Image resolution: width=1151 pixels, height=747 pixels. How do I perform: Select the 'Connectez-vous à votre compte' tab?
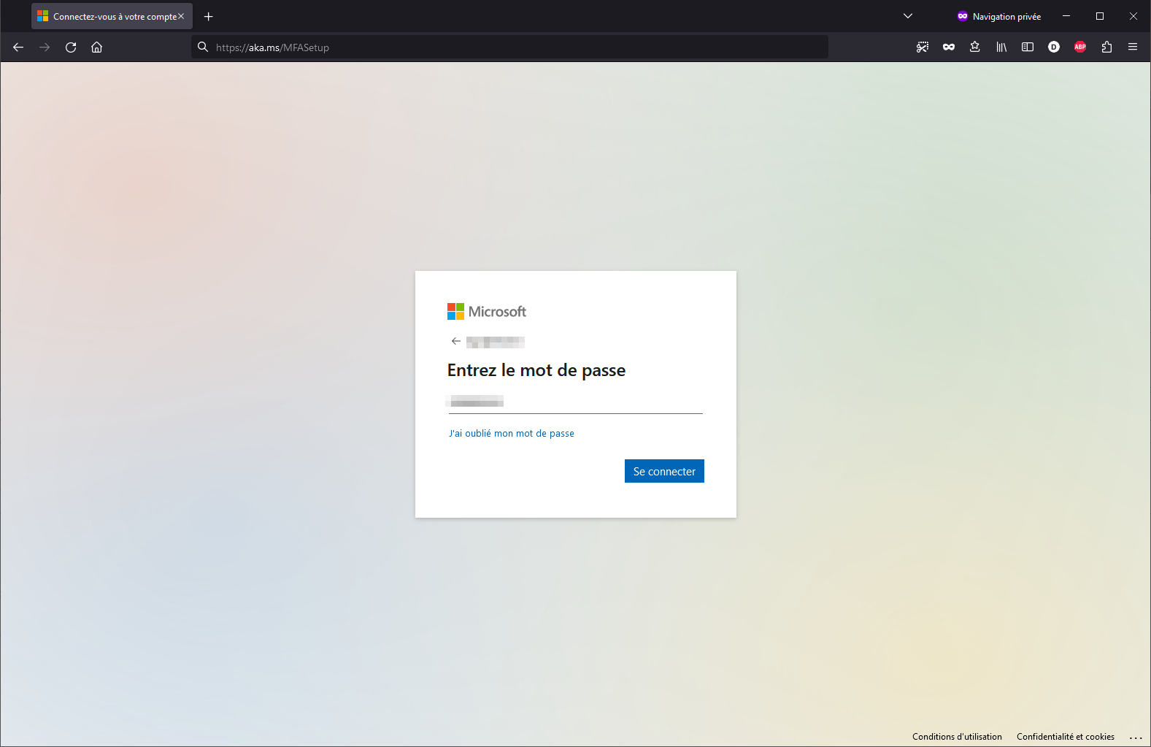click(x=112, y=16)
